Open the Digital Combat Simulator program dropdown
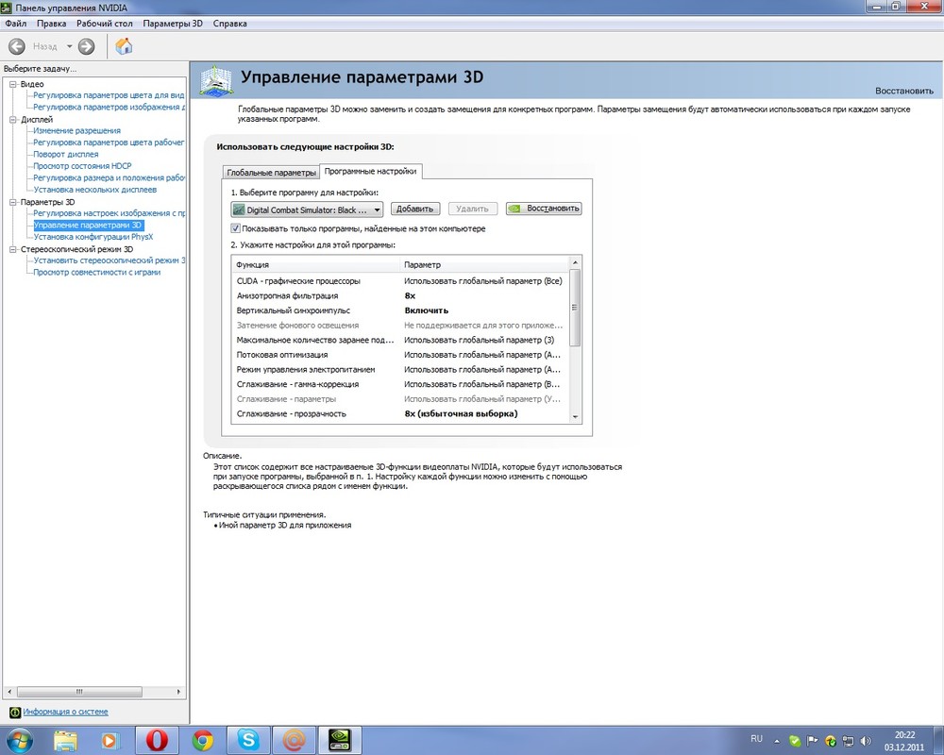The image size is (944, 755). tap(307, 210)
